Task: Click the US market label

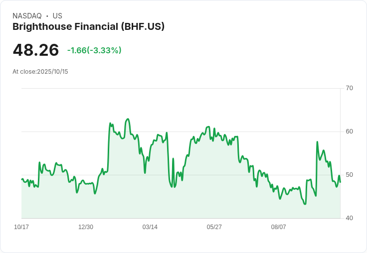Action: pos(57,16)
